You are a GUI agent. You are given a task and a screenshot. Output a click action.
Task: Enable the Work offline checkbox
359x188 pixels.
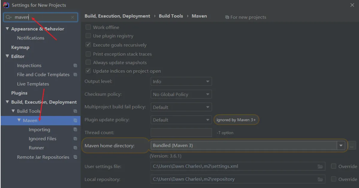click(88, 27)
